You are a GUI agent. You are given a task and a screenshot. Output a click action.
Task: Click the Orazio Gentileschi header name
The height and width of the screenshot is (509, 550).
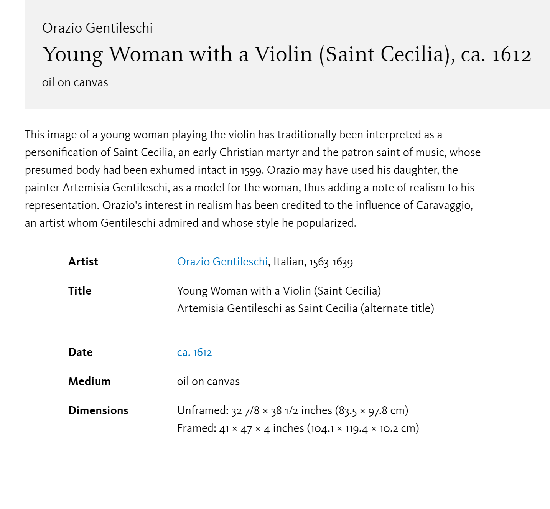pos(97,28)
